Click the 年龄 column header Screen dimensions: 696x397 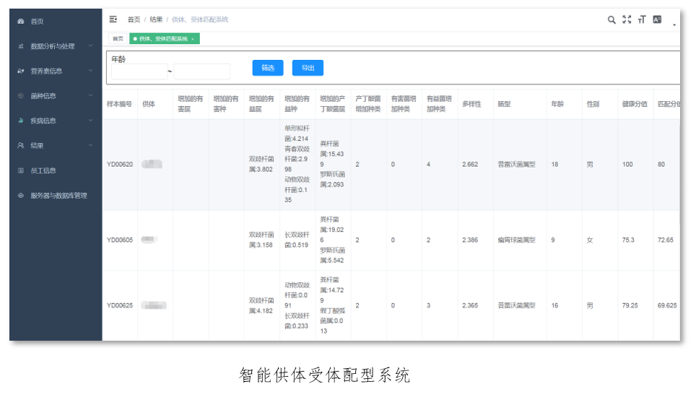(557, 104)
